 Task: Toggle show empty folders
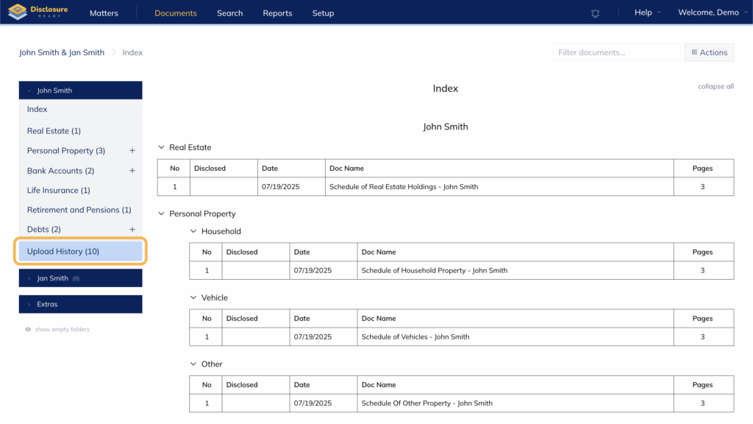(57, 330)
